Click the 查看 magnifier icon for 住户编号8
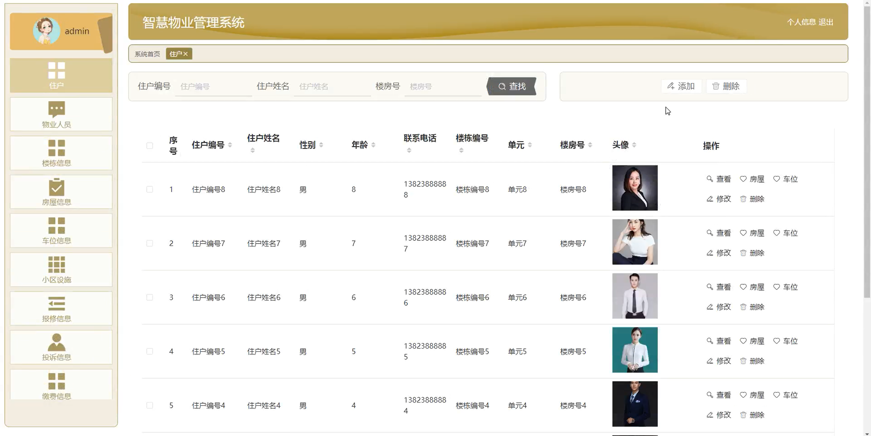 coord(710,179)
